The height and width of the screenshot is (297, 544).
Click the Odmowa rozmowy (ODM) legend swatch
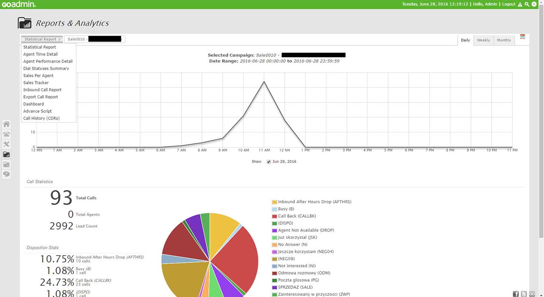pyautogui.click(x=275, y=273)
